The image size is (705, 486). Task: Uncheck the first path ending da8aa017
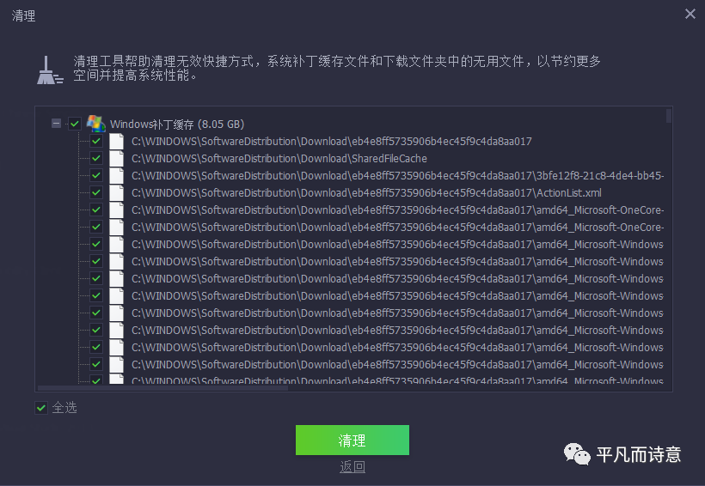point(95,141)
